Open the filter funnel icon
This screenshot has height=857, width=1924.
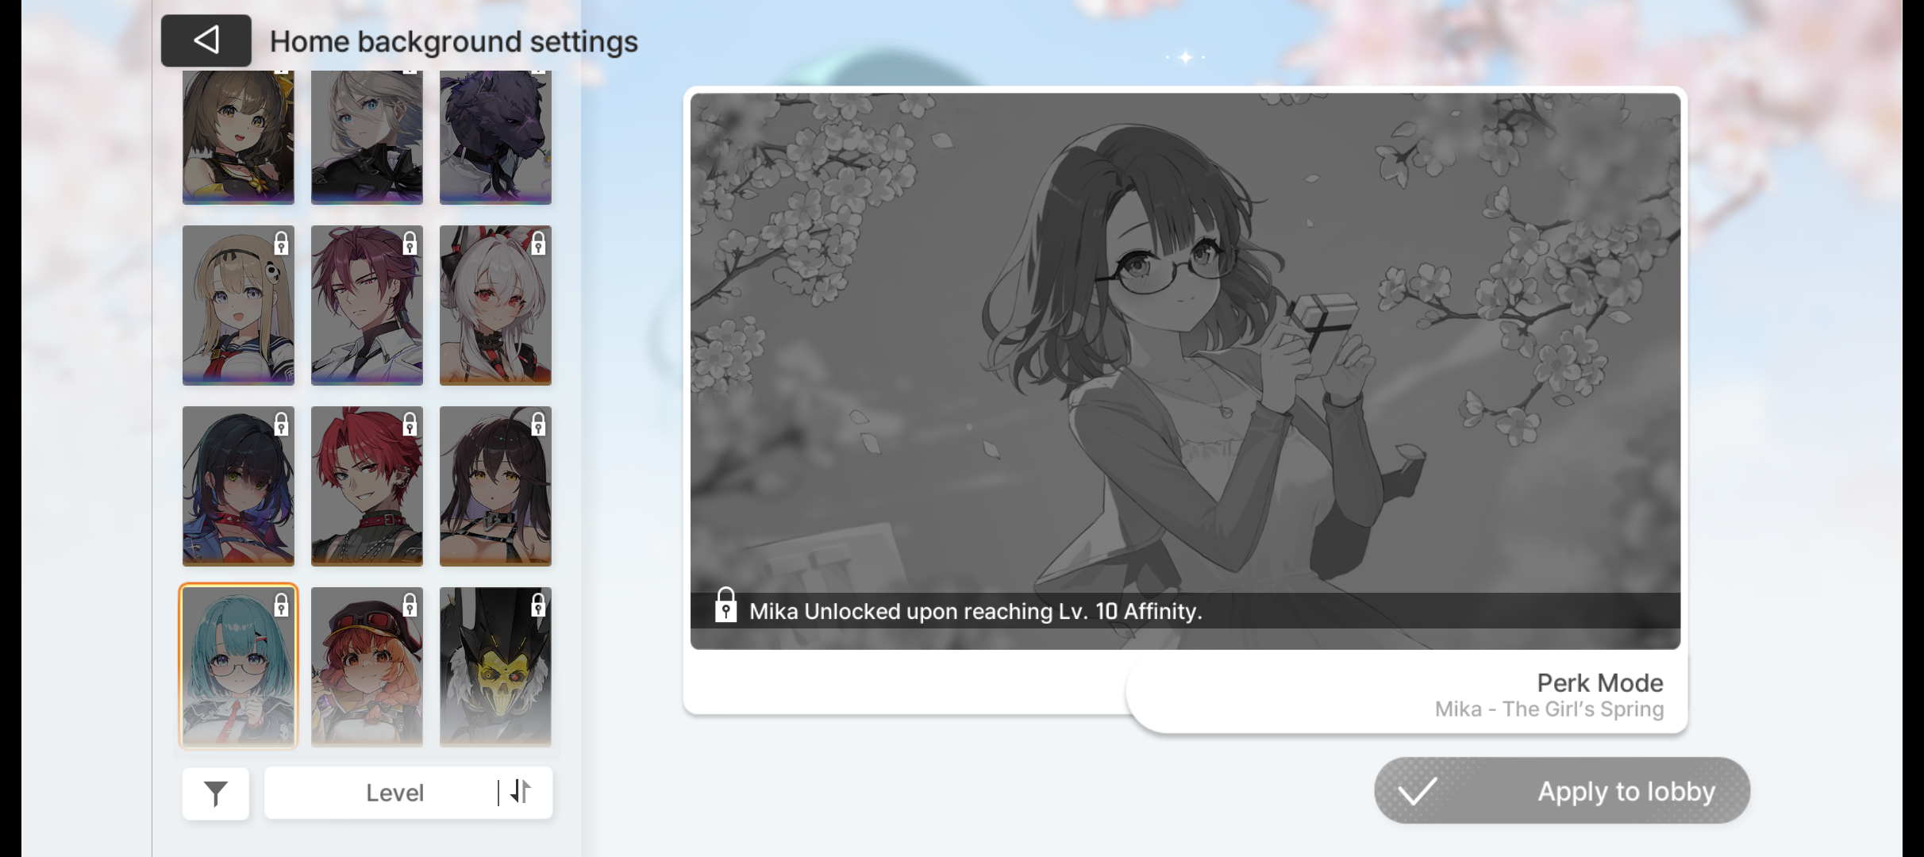(215, 793)
